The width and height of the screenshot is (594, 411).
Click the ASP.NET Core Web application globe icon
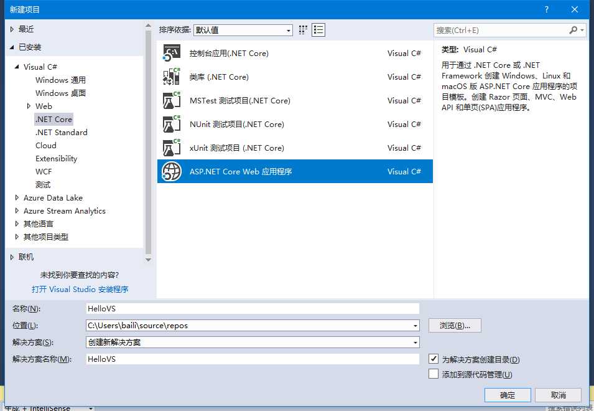(x=172, y=171)
